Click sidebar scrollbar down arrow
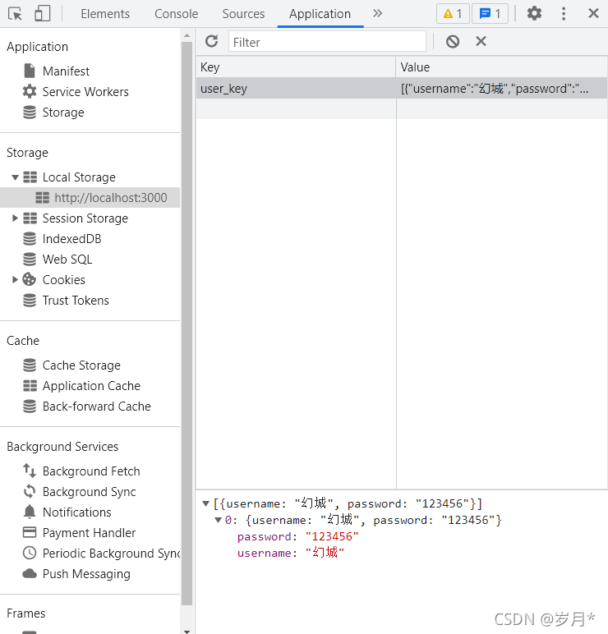 click(187, 631)
